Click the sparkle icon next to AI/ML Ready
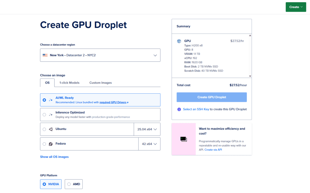The width and height of the screenshot is (310, 193). 51,100
